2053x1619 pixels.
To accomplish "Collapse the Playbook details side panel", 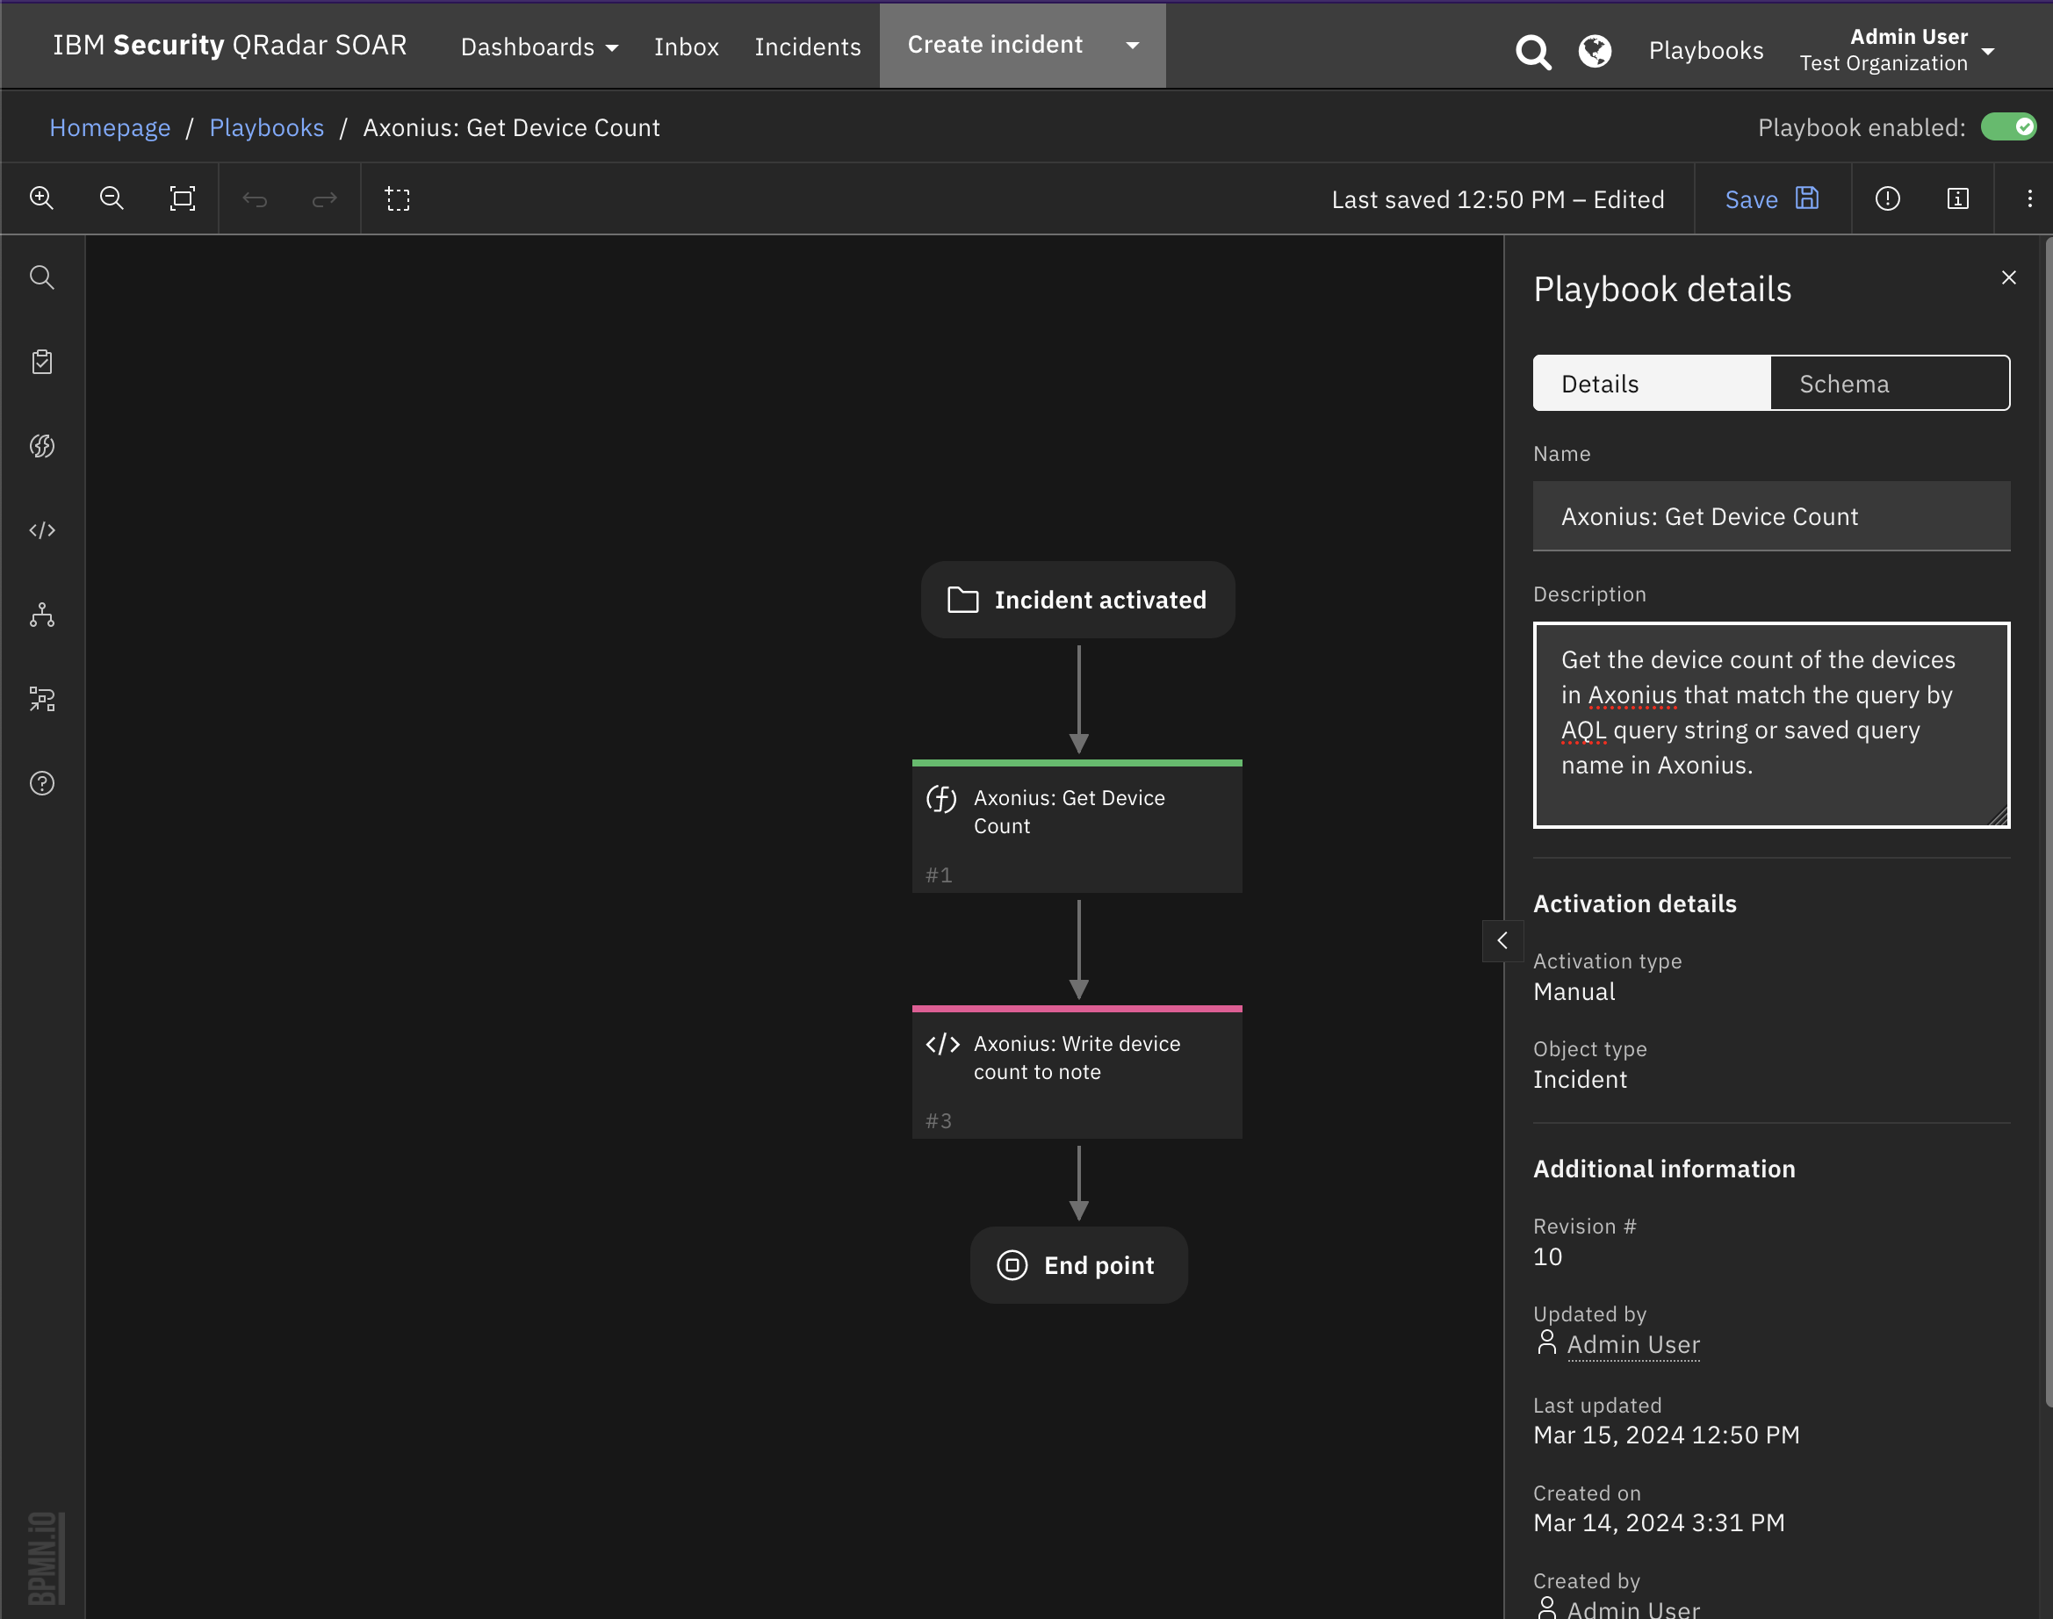I will click(1502, 940).
